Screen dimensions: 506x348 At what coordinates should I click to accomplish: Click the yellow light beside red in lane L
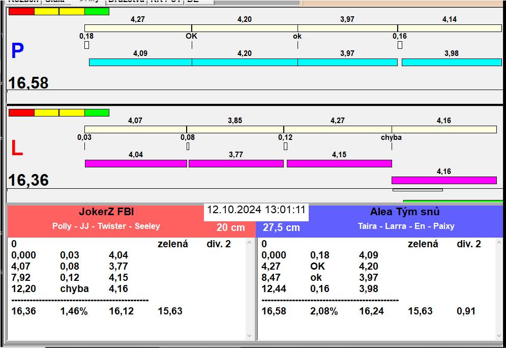pyautogui.click(x=46, y=112)
